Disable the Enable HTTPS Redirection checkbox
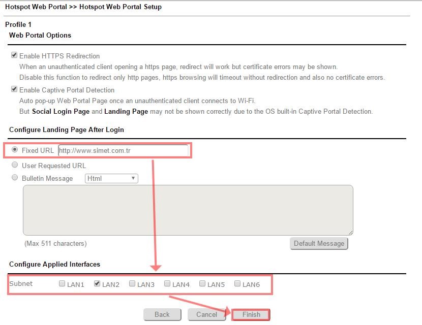Image resolution: width=422 pixels, height=325 pixels. click(14, 55)
